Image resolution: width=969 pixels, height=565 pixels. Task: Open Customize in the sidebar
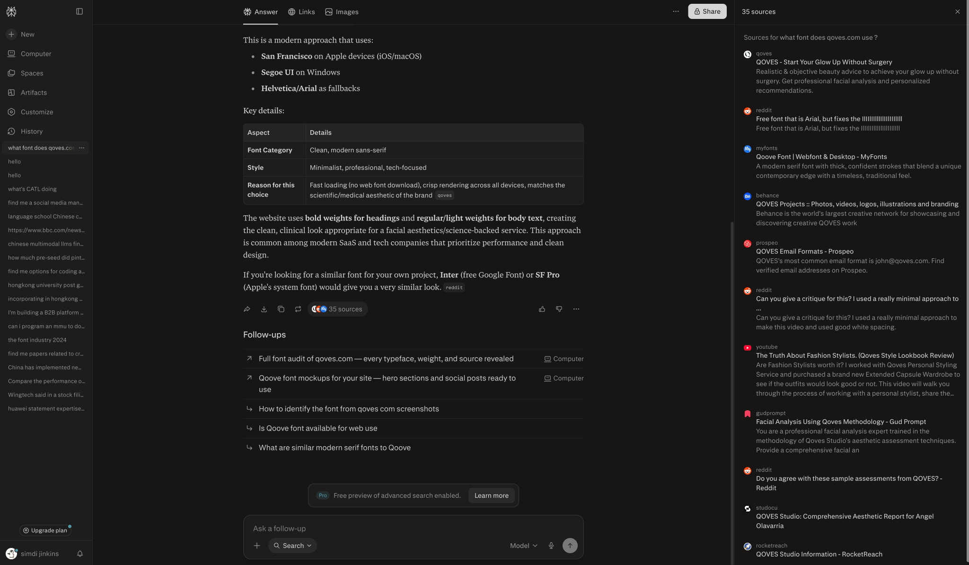(30, 112)
